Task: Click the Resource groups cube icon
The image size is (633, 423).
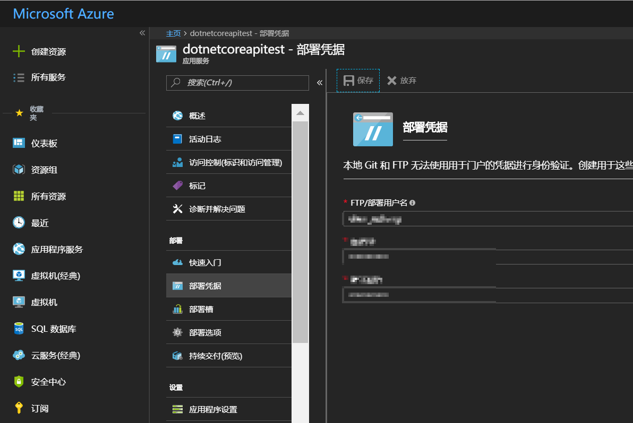Action: coord(19,170)
